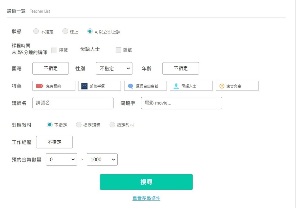The width and height of the screenshot is (296, 208).
Task: Open the 年齡 age selector
Action: coord(181,68)
